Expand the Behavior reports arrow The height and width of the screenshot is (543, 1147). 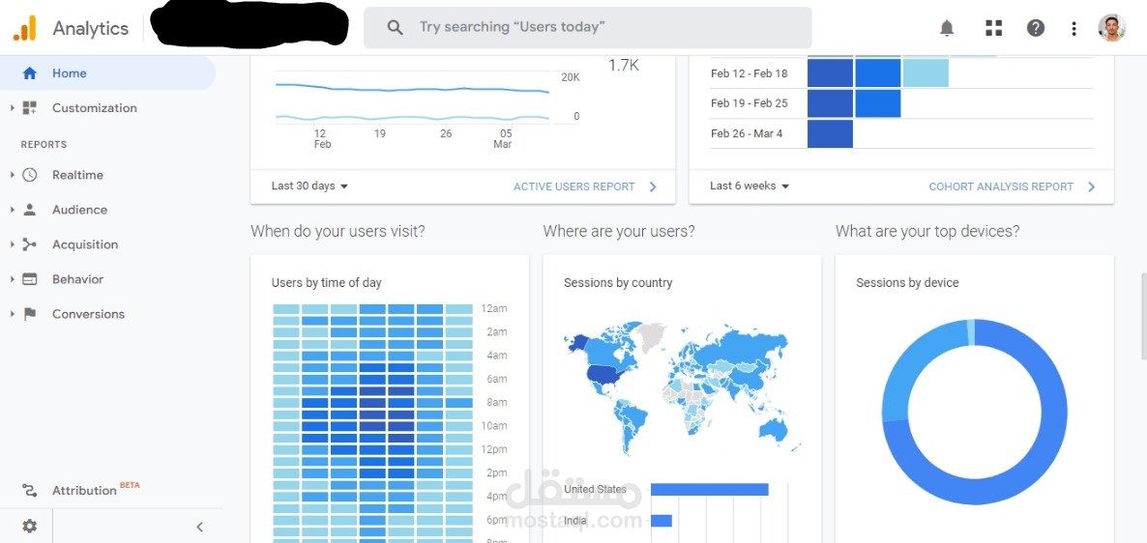coord(12,279)
